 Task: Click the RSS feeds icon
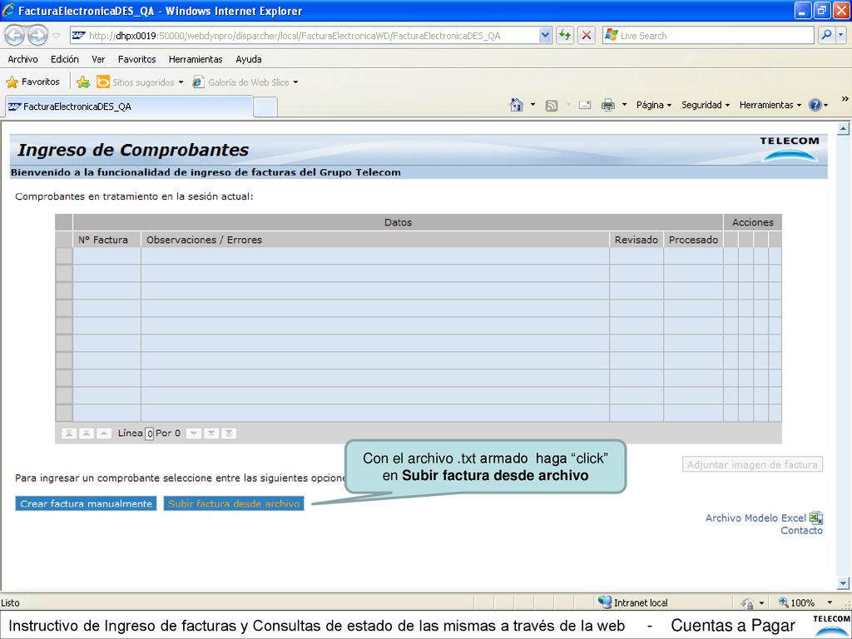coord(552,106)
